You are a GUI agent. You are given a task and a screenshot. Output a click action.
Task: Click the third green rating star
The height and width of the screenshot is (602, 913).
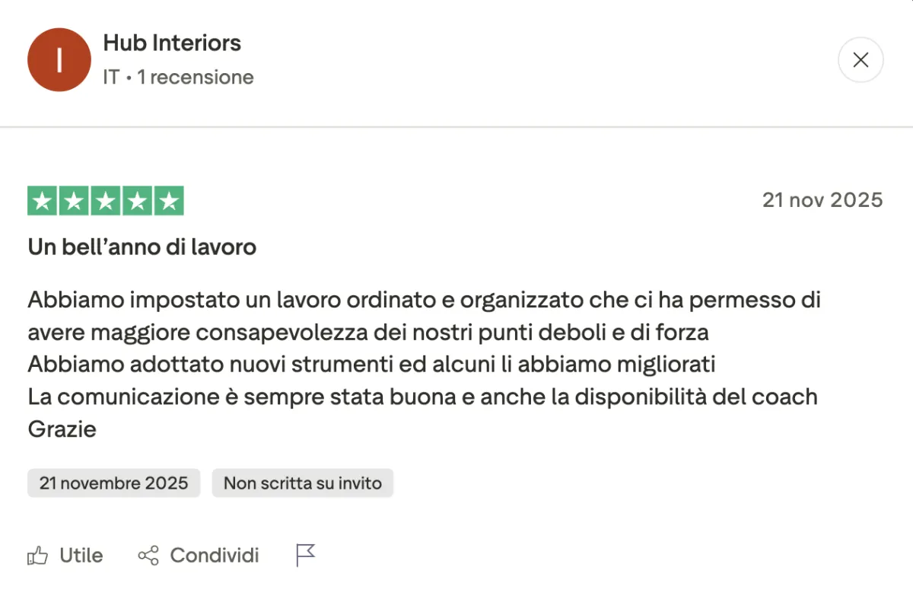pyautogui.click(x=106, y=201)
